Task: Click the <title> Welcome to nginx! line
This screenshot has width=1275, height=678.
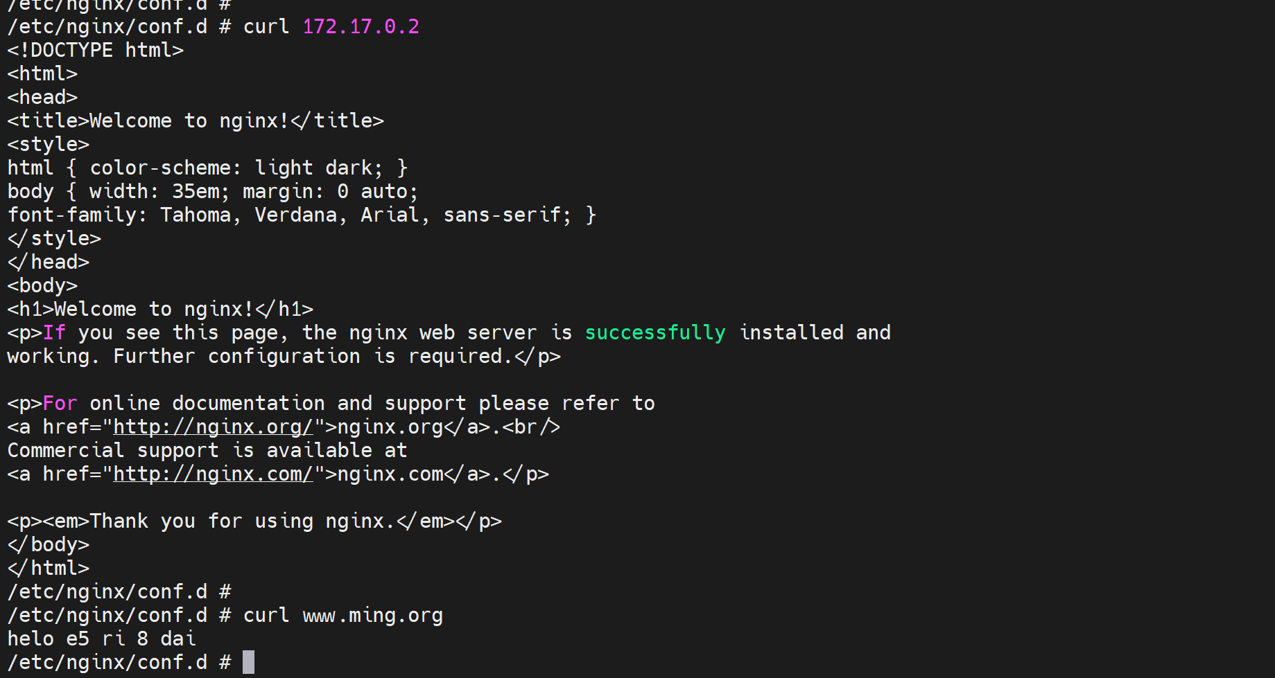Action: point(195,121)
